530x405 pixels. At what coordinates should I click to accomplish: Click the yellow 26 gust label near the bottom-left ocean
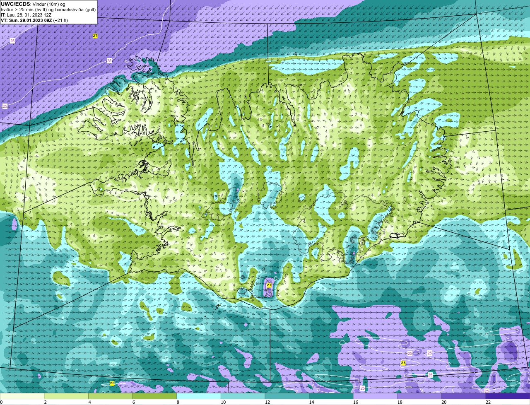point(112,383)
